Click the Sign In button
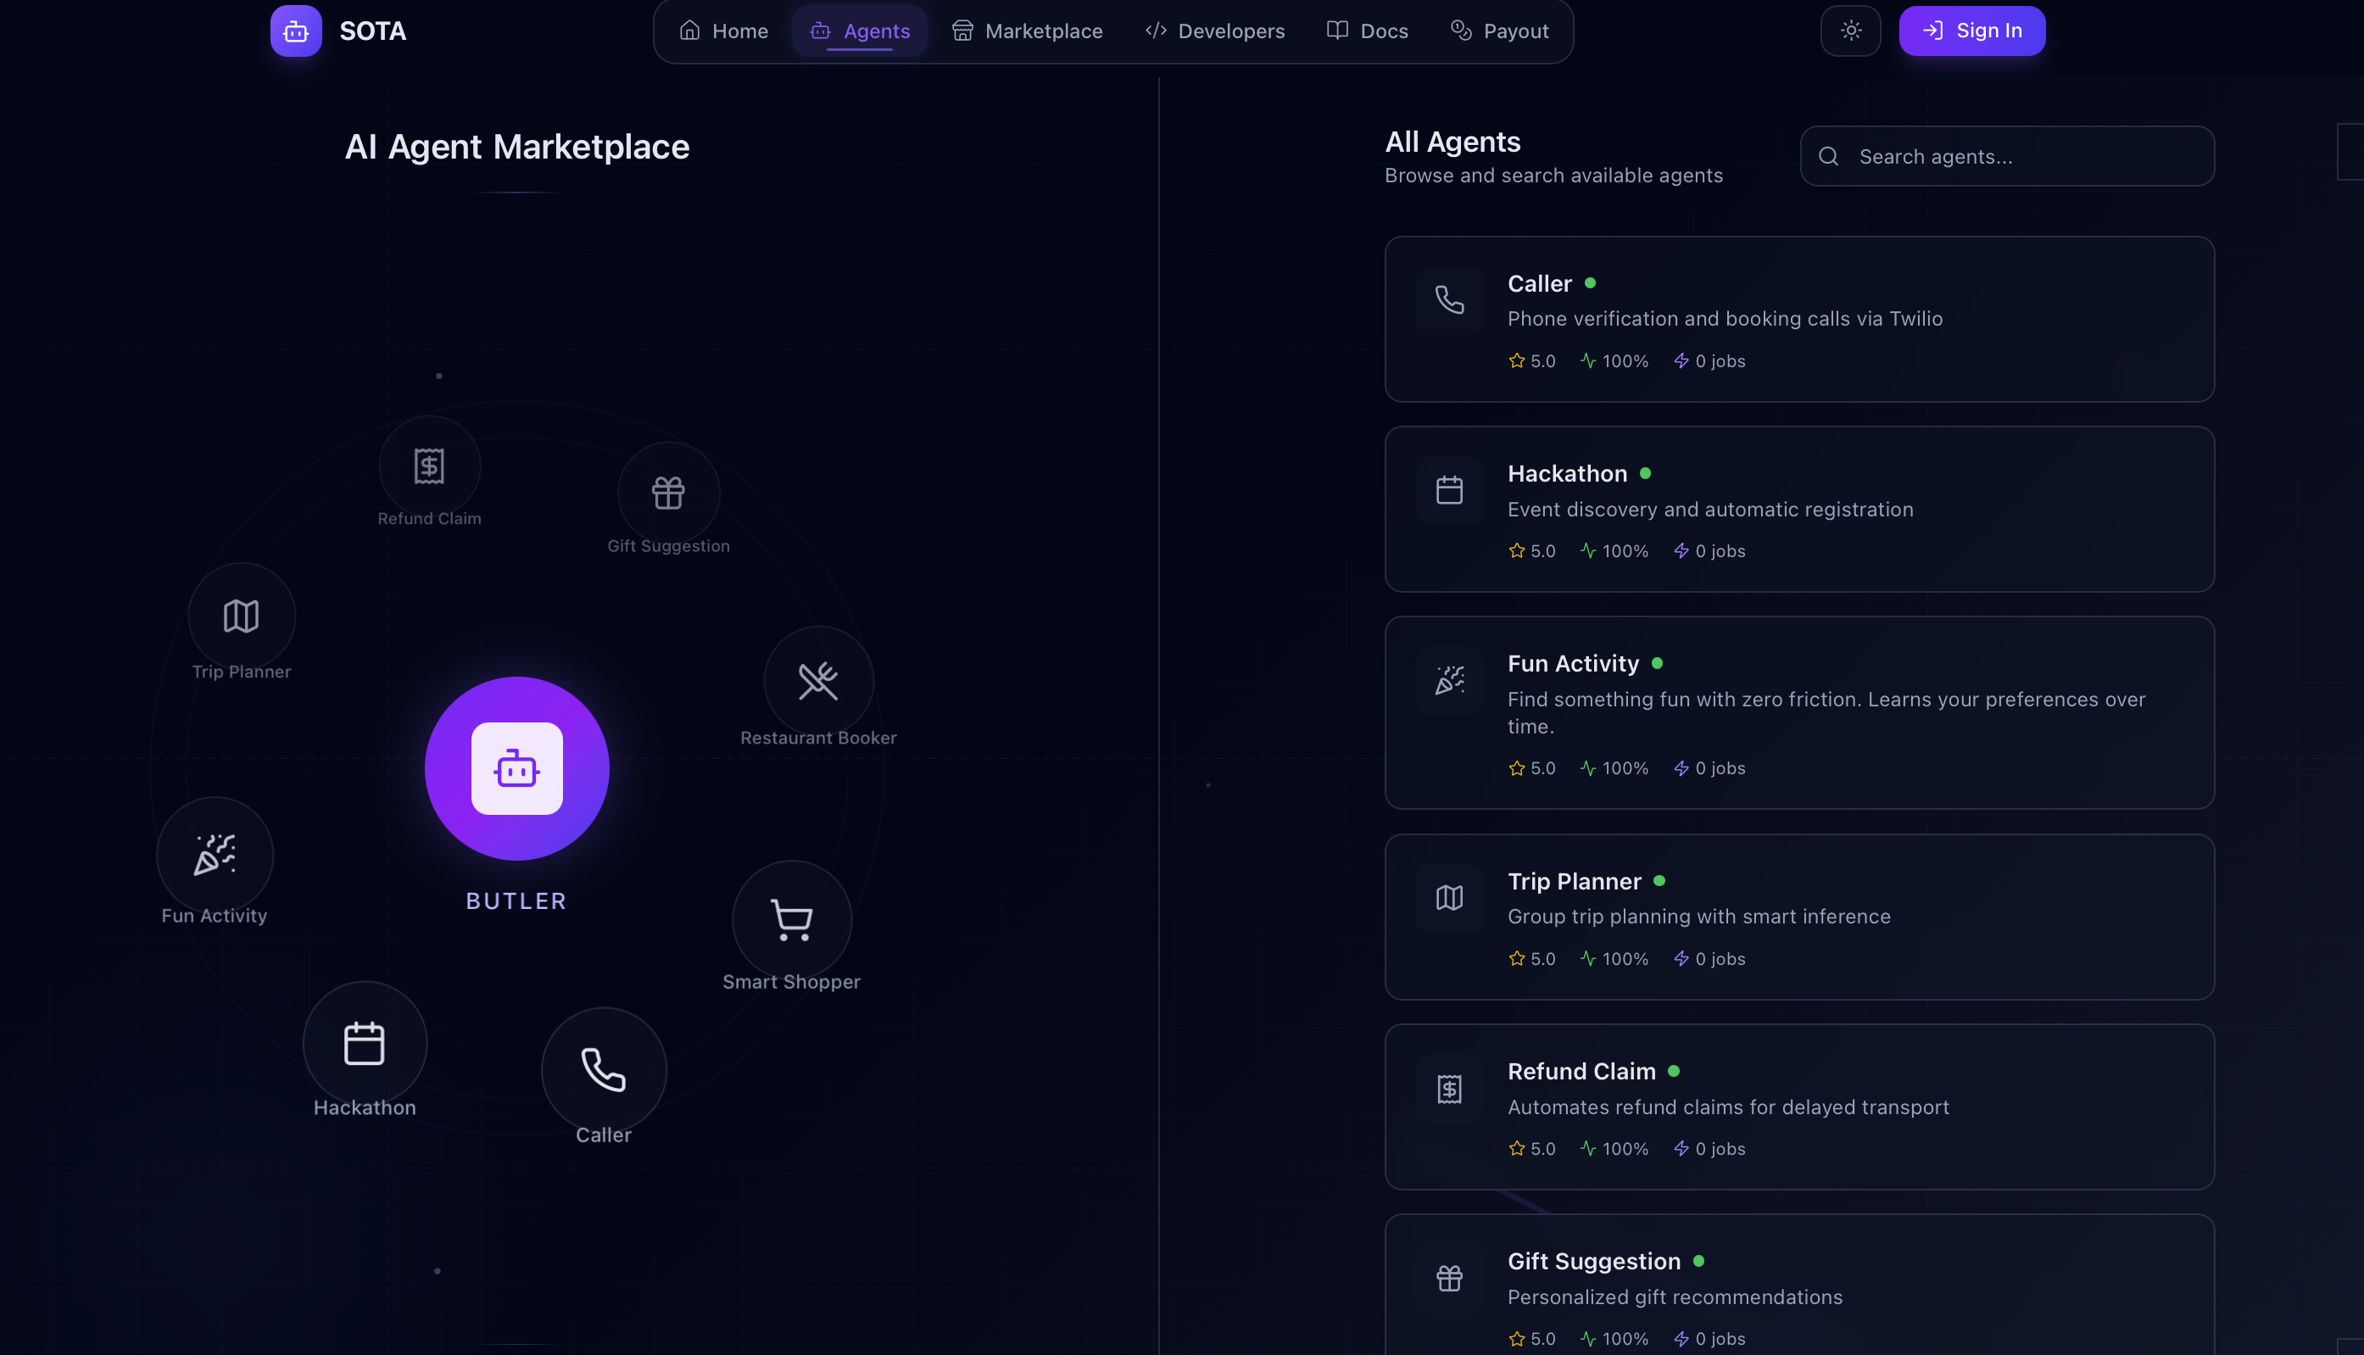Viewport: 2364px width, 1355px height. pyautogui.click(x=1971, y=31)
